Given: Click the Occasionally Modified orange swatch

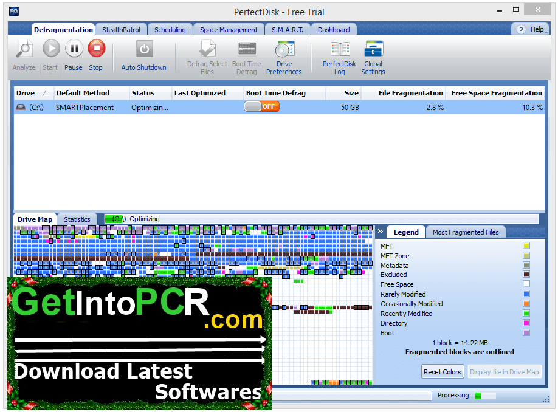Looking at the screenshot, I should 526,303.
